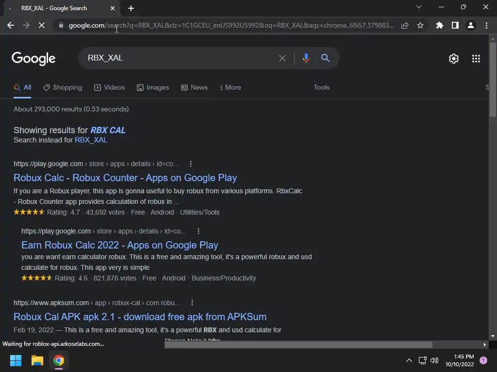Start search by voice
Screen dimensions: 497x372
pyautogui.click(x=306, y=58)
